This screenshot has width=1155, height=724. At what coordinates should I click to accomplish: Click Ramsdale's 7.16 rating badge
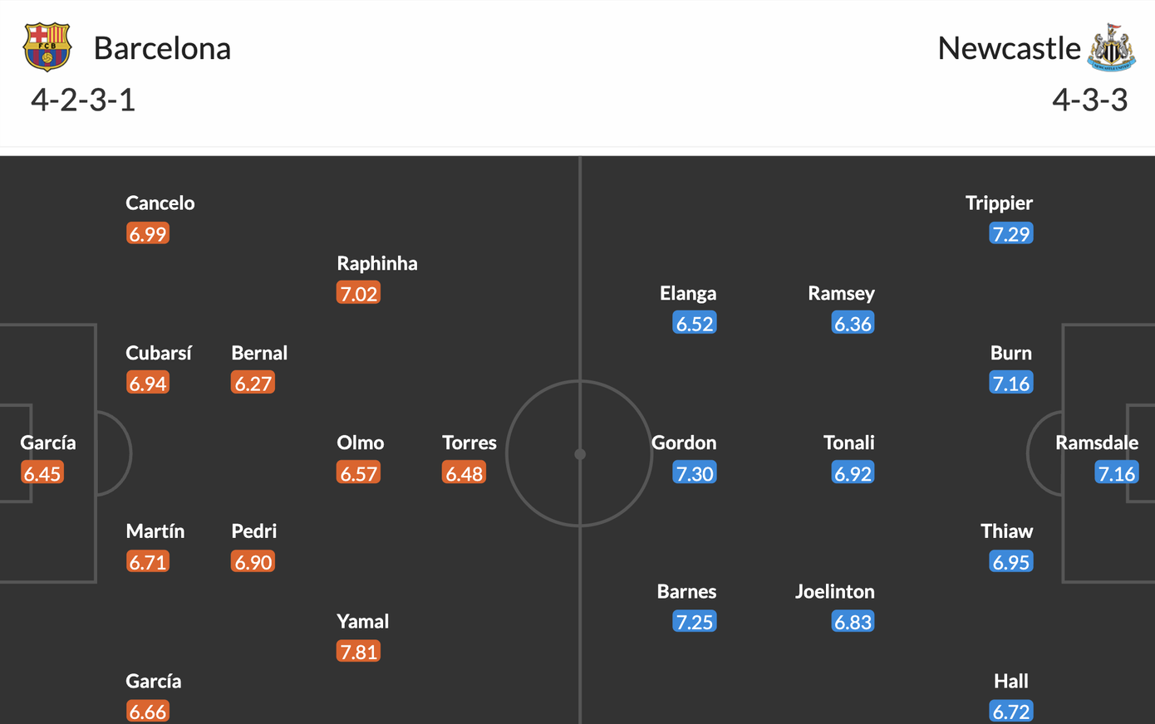pyautogui.click(x=1116, y=473)
